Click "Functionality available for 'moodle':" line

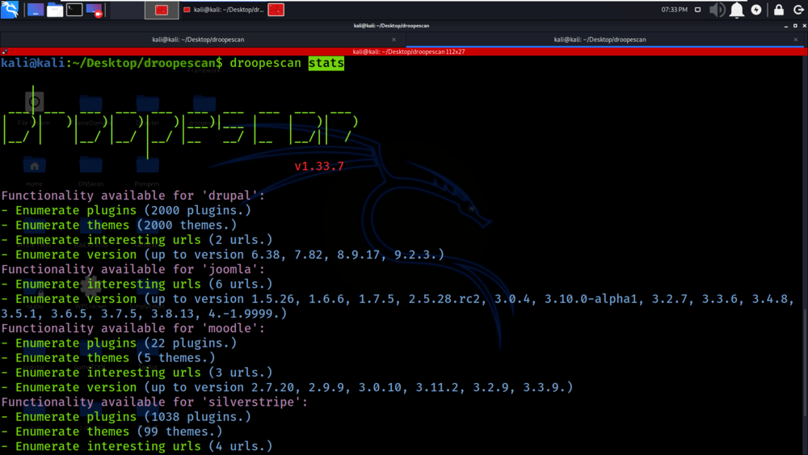[133, 328]
